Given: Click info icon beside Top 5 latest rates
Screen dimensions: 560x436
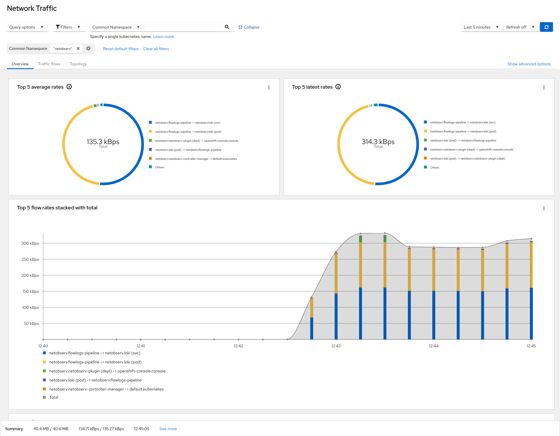Looking at the screenshot, I should point(338,87).
